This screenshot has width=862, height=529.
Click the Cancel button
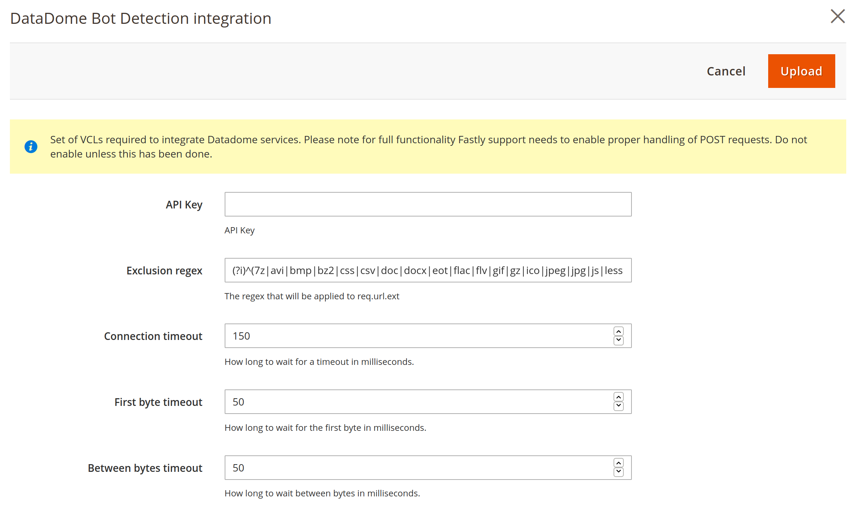coord(726,71)
